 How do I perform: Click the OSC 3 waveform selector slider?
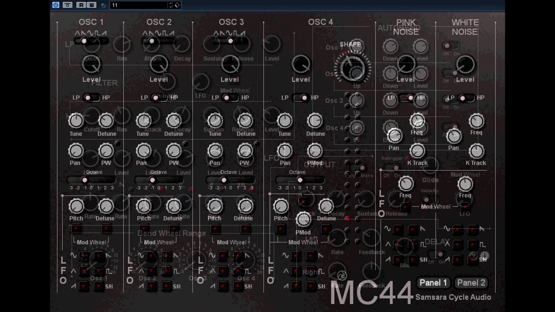pos(231,41)
